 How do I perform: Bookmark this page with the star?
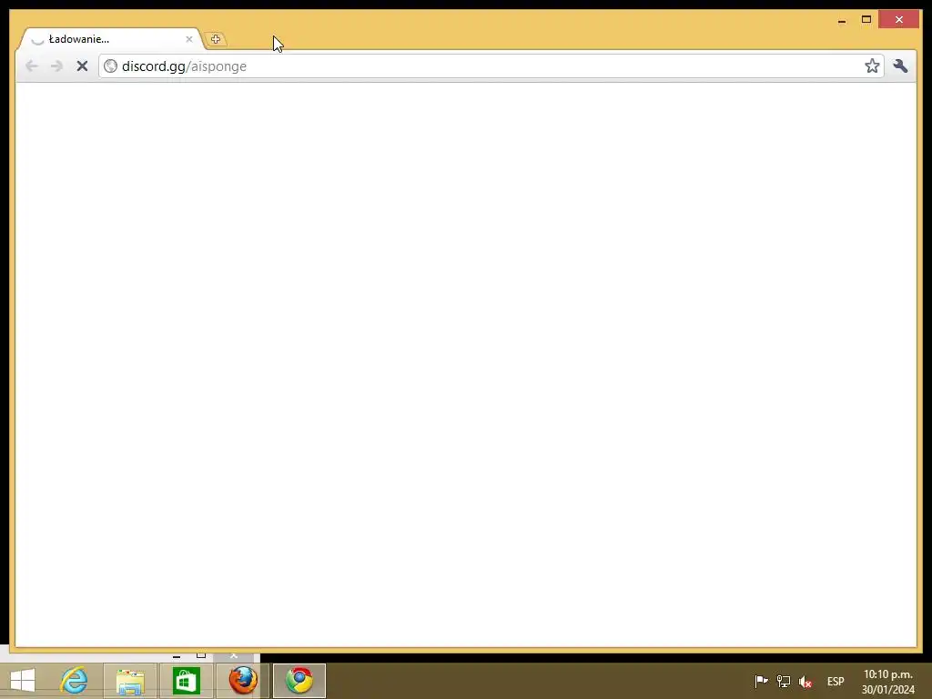tap(871, 66)
